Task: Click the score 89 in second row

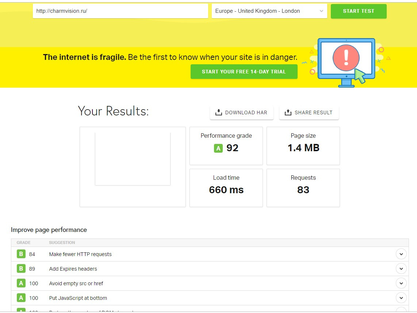Action: (32, 269)
